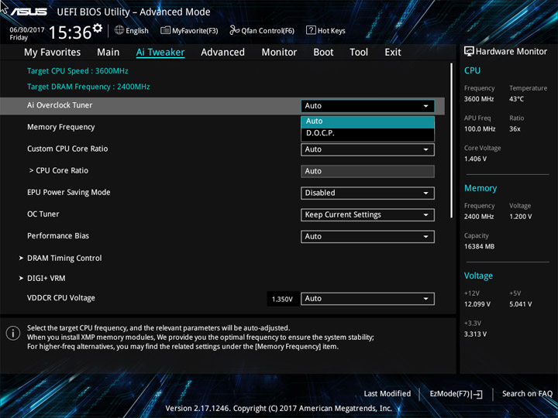The width and height of the screenshot is (558, 418).
Task: Switch to Advanced tab
Action: click(222, 53)
